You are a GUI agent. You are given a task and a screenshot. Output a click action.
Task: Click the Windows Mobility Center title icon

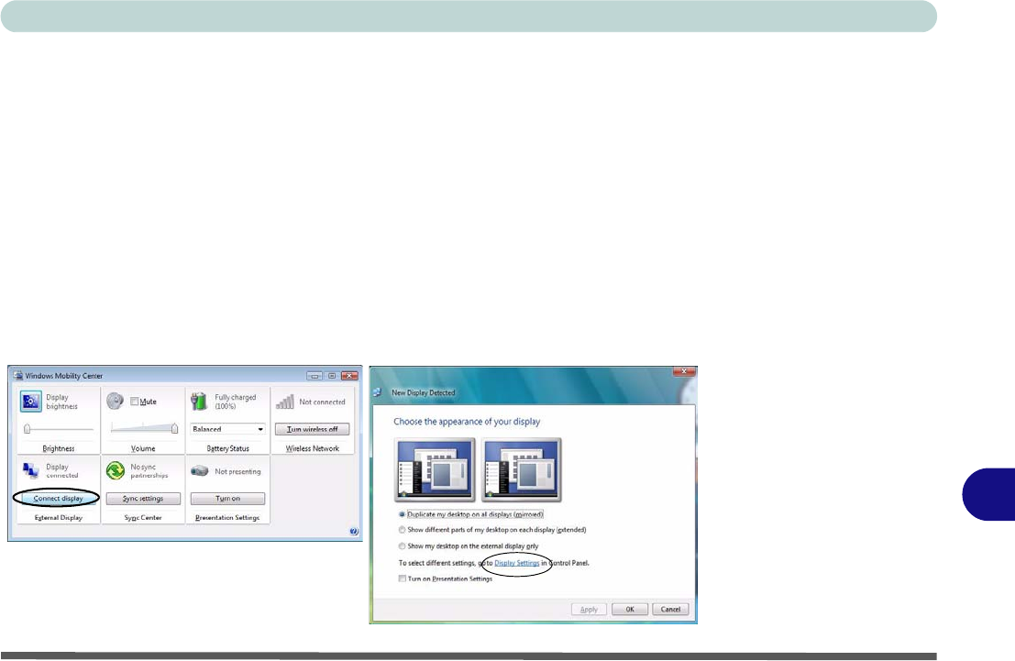(x=17, y=376)
